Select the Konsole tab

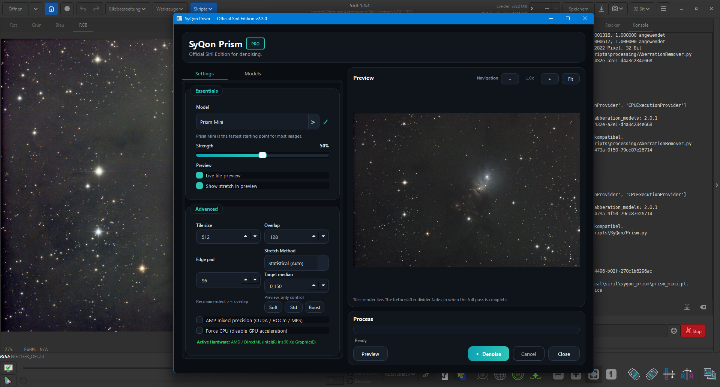click(x=640, y=25)
